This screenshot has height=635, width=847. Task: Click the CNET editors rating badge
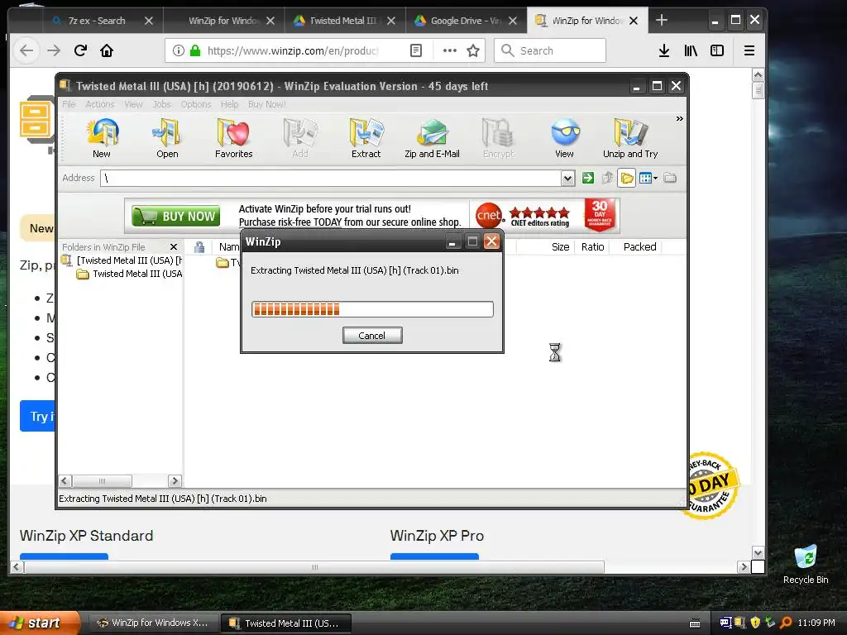click(x=523, y=216)
